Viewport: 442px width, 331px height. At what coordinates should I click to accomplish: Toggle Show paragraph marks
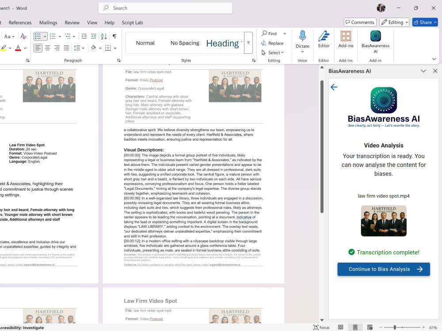pos(114,36)
